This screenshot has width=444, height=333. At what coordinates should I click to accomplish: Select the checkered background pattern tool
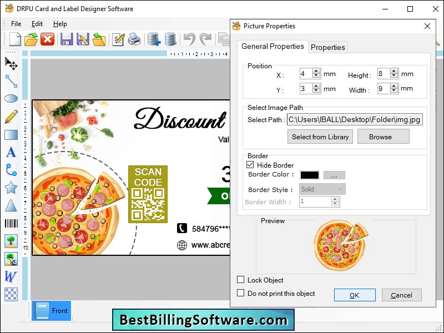pos(11,294)
